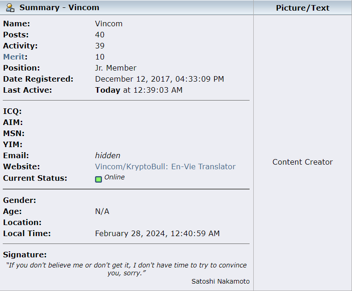Click the Activity value 39
Image resolution: width=352 pixels, height=291 pixels.
pos(100,46)
